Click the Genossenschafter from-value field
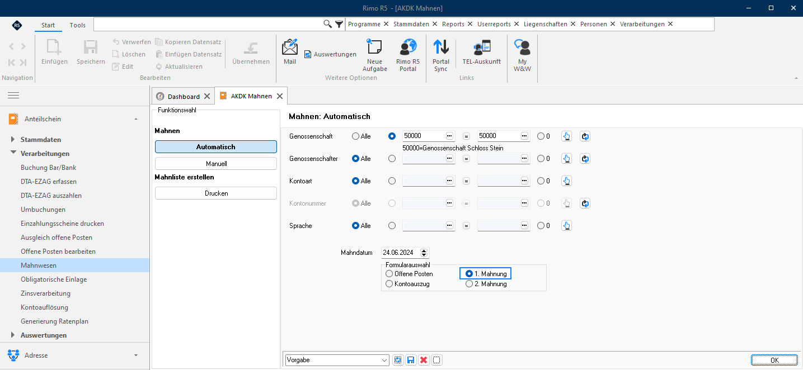The image size is (803, 370). (x=424, y=159)
